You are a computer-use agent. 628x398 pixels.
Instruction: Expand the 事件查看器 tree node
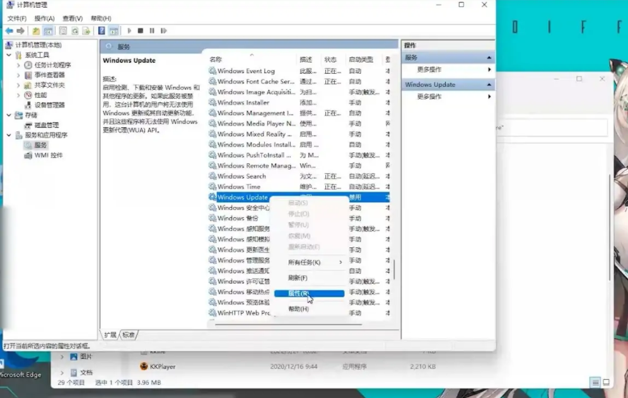click(x=18, y=75)
